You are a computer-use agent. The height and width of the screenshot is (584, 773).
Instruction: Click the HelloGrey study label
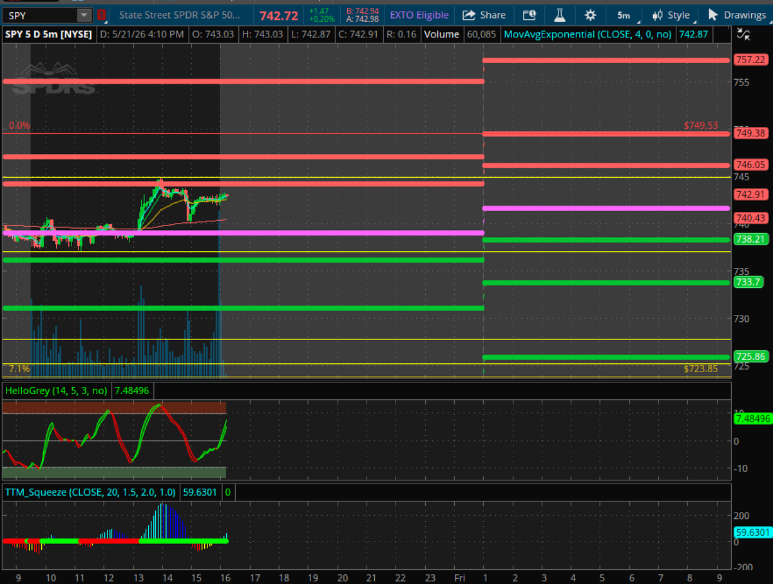tap(56, 390)
